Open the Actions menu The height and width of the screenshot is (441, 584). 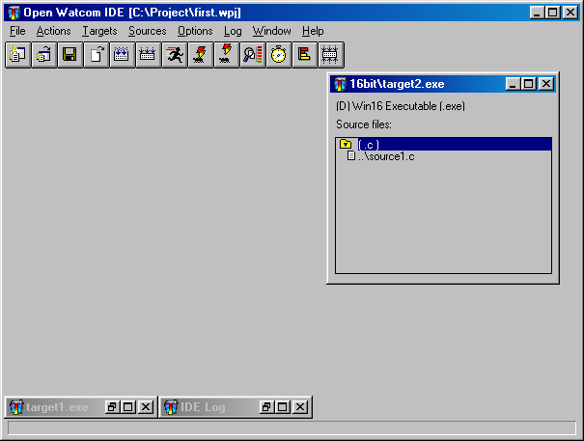54,31
